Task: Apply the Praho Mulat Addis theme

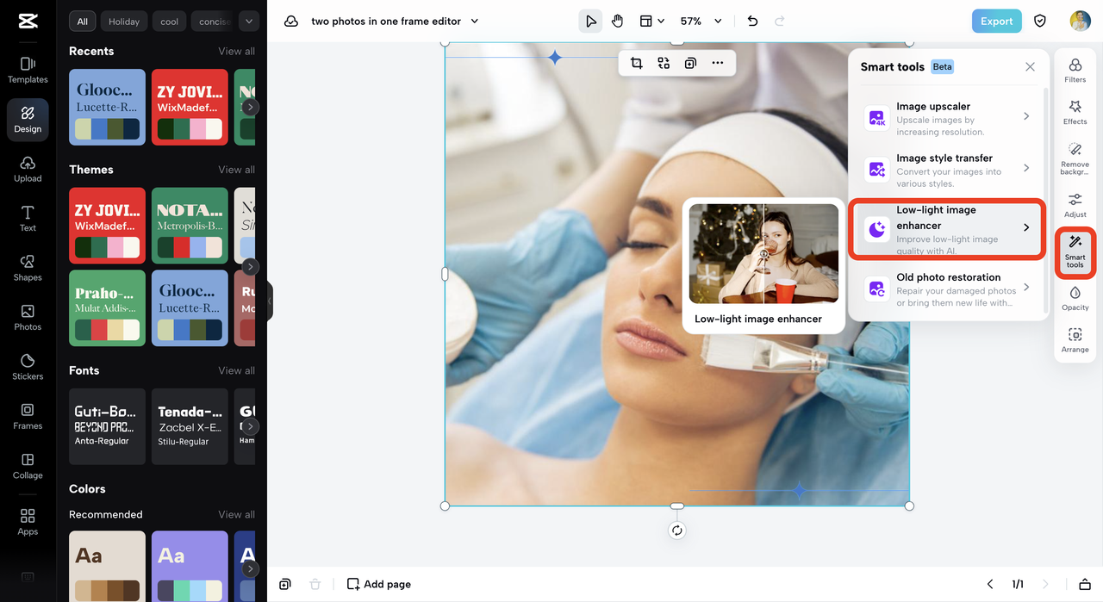Action: coord(107,308)
